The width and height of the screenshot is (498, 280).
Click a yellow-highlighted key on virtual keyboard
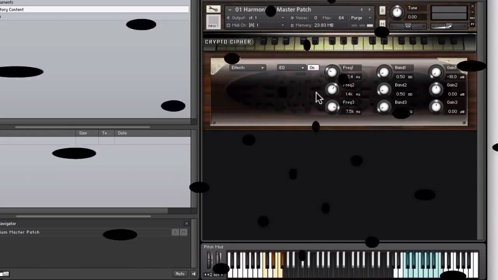coord(265,272)
